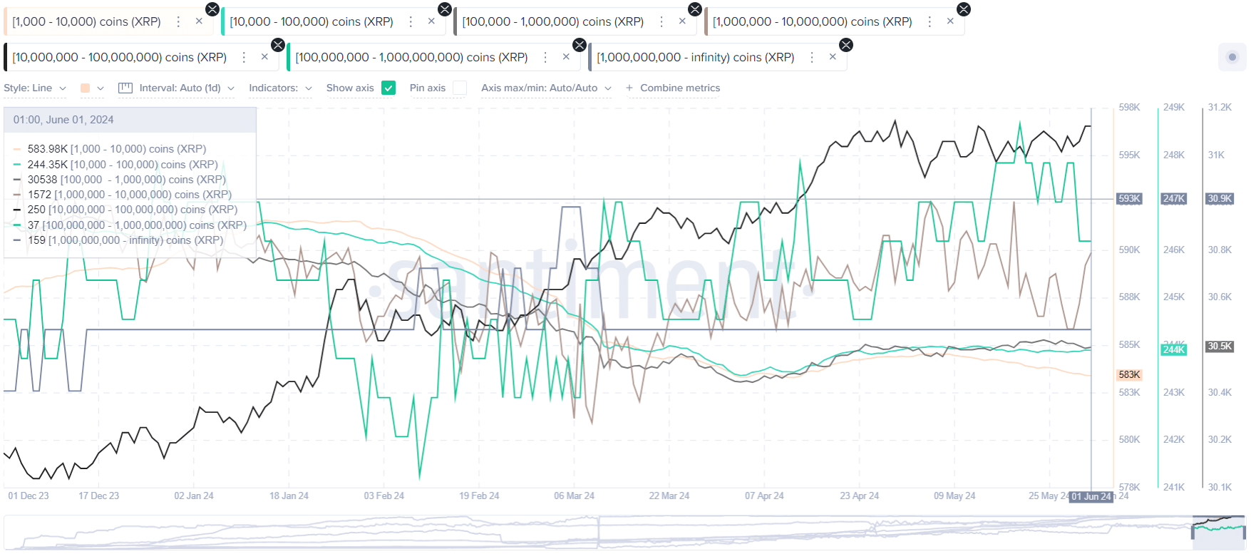Open options menu for [100,000,000 - 1,000,000,000) coins metric

(545, 57)
